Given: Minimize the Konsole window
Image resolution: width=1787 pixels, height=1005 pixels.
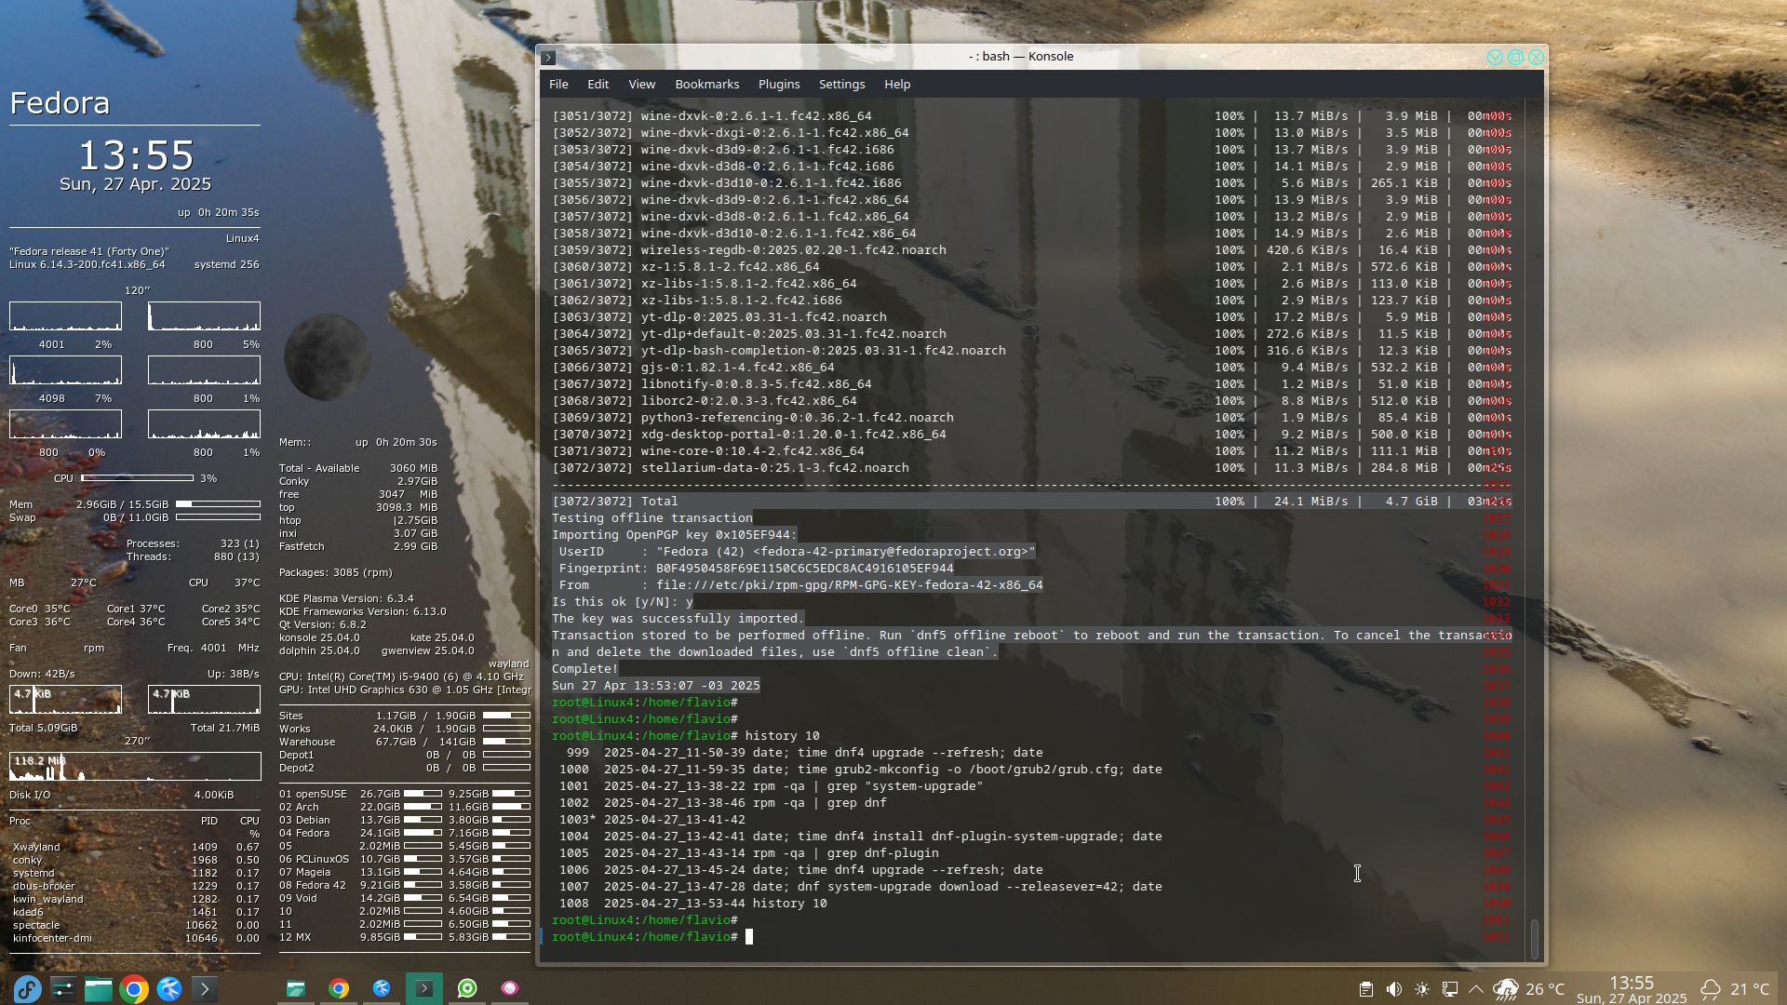Looking at the screenshot, I should pos(1495,58).
